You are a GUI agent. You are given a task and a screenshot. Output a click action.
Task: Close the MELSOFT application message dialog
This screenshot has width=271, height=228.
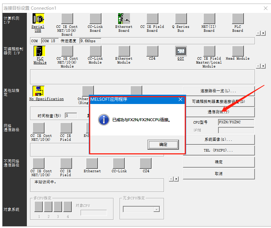point(180,99)
